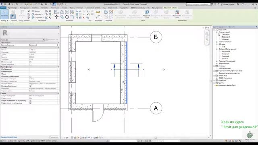Image resolution: width=258 pixels, height=145 pixels.
Task: Click the Справка по свойствам link
Action: (x=9, y=137)
